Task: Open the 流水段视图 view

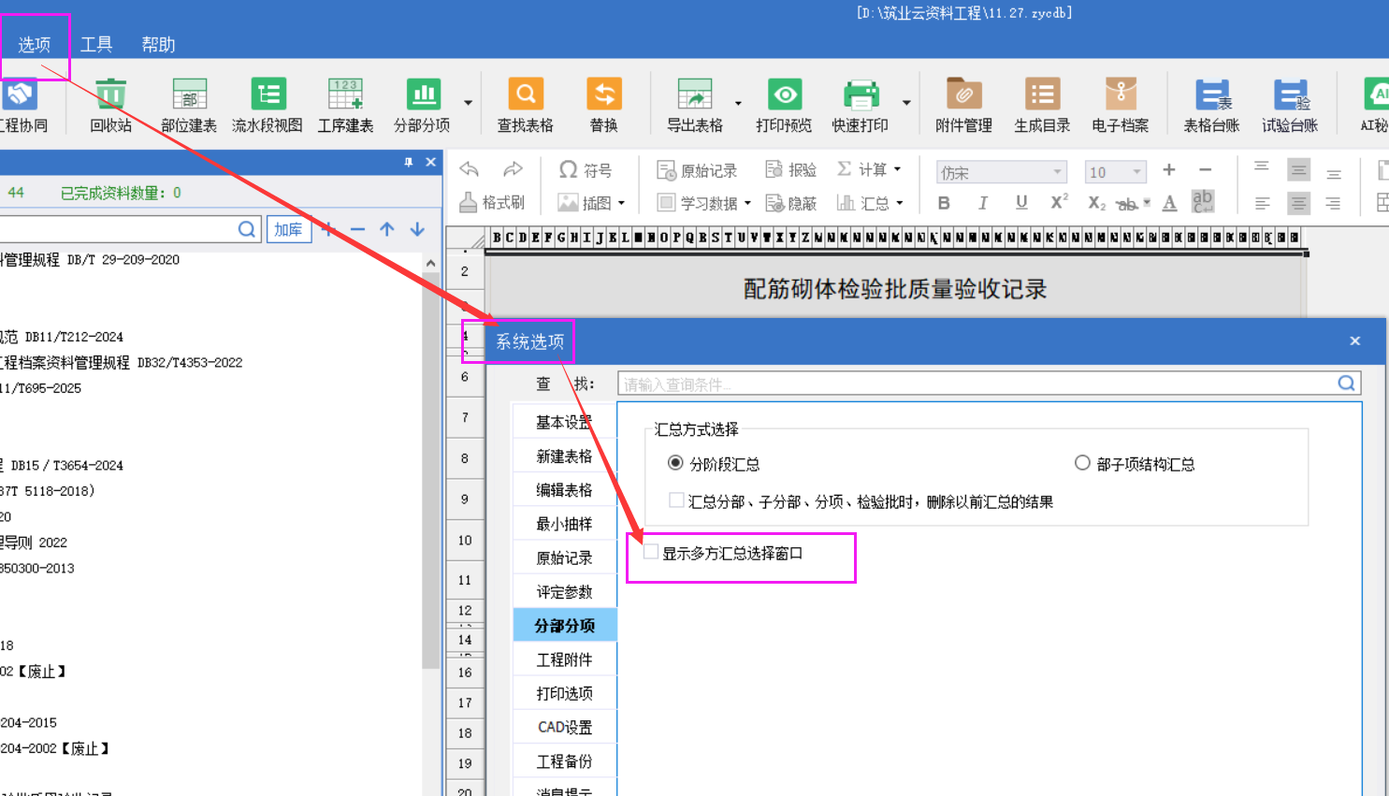Action: coord(268,105)
